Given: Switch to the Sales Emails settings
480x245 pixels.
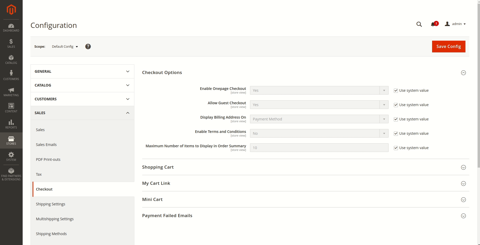Looking at the screenshot, I should coord(46,144).
